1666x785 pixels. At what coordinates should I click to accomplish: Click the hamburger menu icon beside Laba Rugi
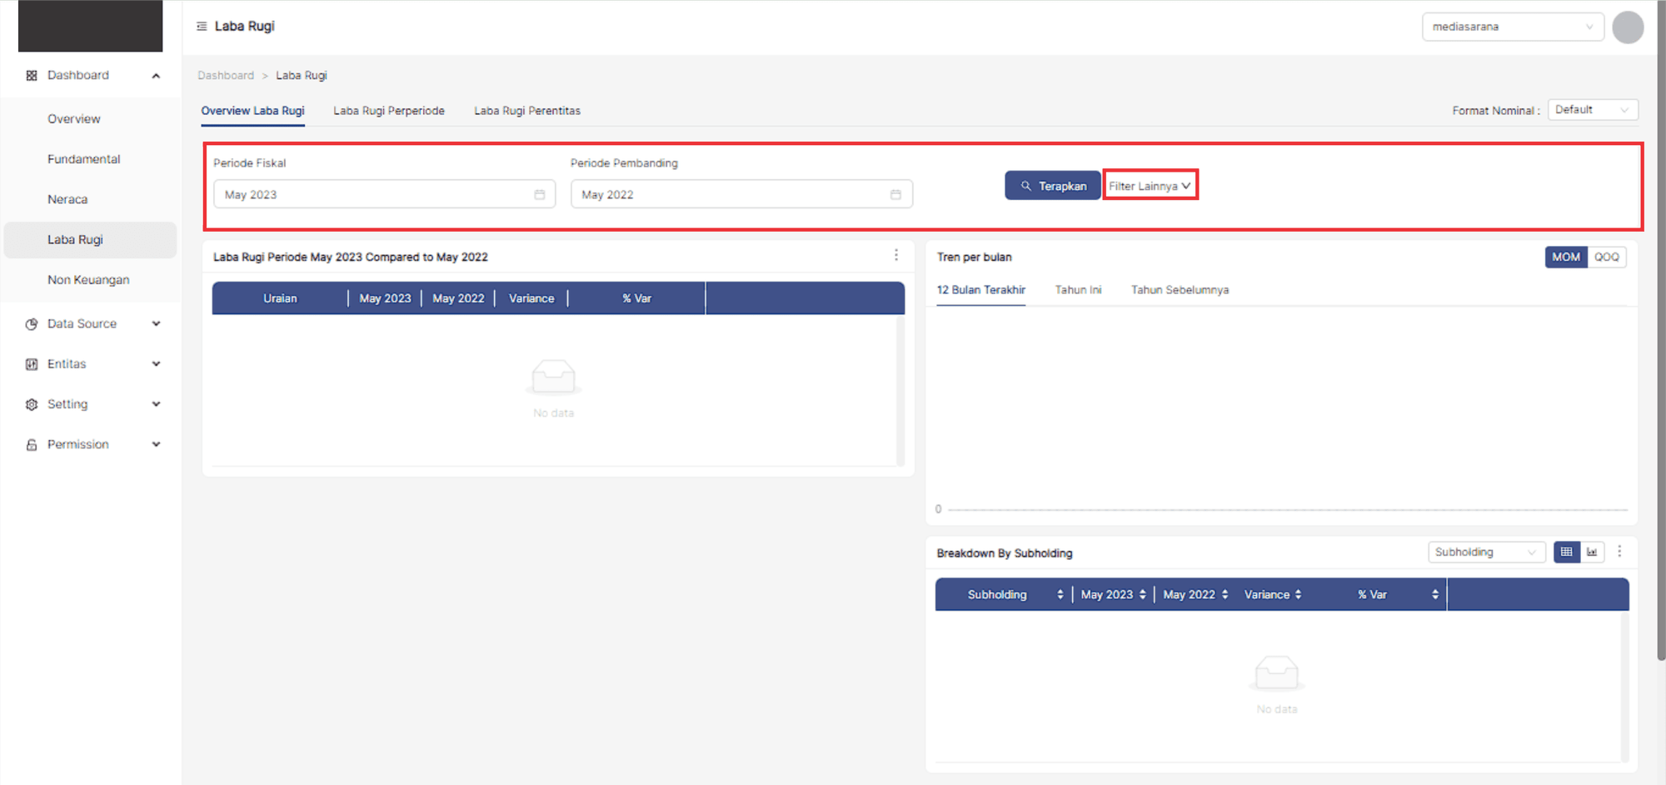tap(202, 27)
